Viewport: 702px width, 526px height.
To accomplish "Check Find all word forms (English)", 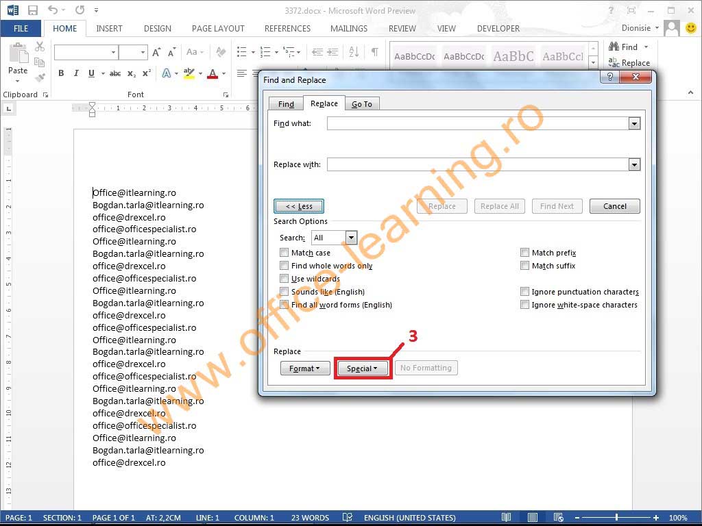I will [x=284, y=305].
